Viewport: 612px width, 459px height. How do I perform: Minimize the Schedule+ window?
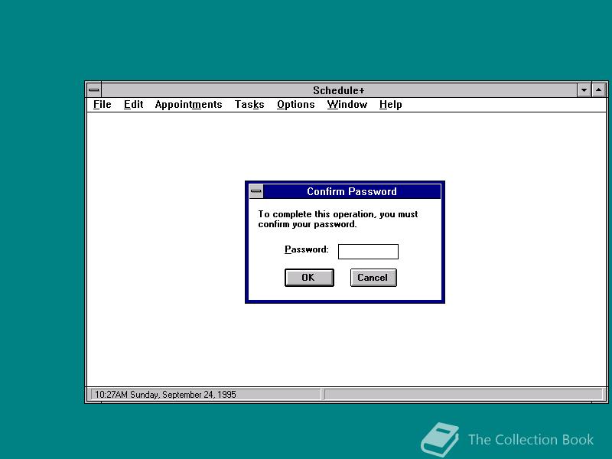pos(584,90)
